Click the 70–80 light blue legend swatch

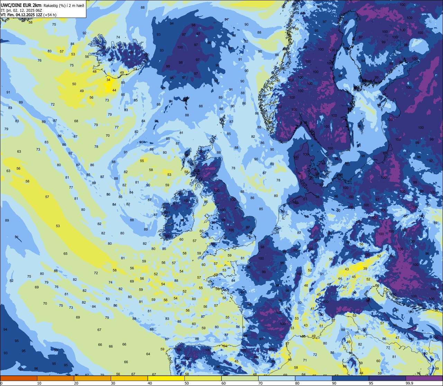click(x=277, y=378)
